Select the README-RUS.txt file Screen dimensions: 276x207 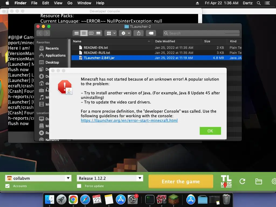click(157, 53)
